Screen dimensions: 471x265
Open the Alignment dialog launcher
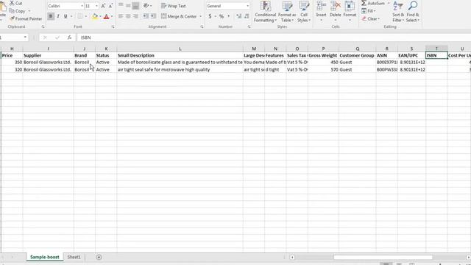tap(202, 26)
